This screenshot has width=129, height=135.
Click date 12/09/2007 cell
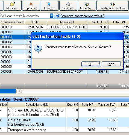(35, 27)
